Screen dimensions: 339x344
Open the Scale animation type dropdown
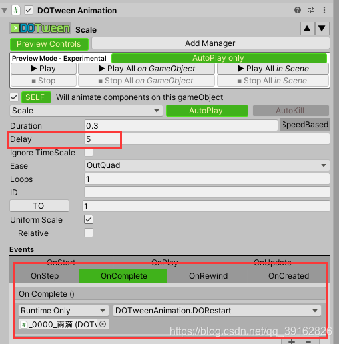click(86, 111)
